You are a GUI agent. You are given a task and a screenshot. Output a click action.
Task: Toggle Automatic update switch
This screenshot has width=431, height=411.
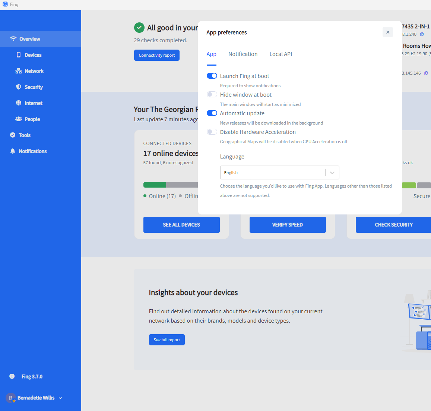click(x=212, y=113)
